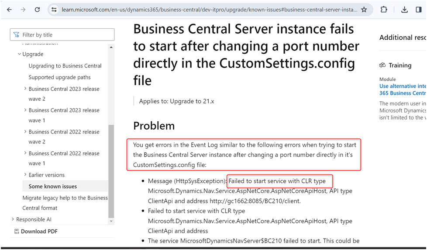Screen dimensions: 427x250
Task: Expand the Earlier versions node
Action: tap(25, 175)
